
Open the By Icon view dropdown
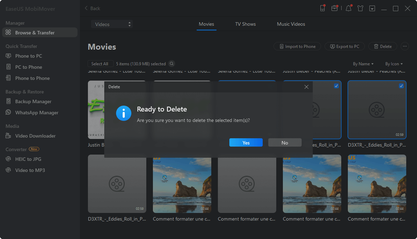click(x=394, y=64)
